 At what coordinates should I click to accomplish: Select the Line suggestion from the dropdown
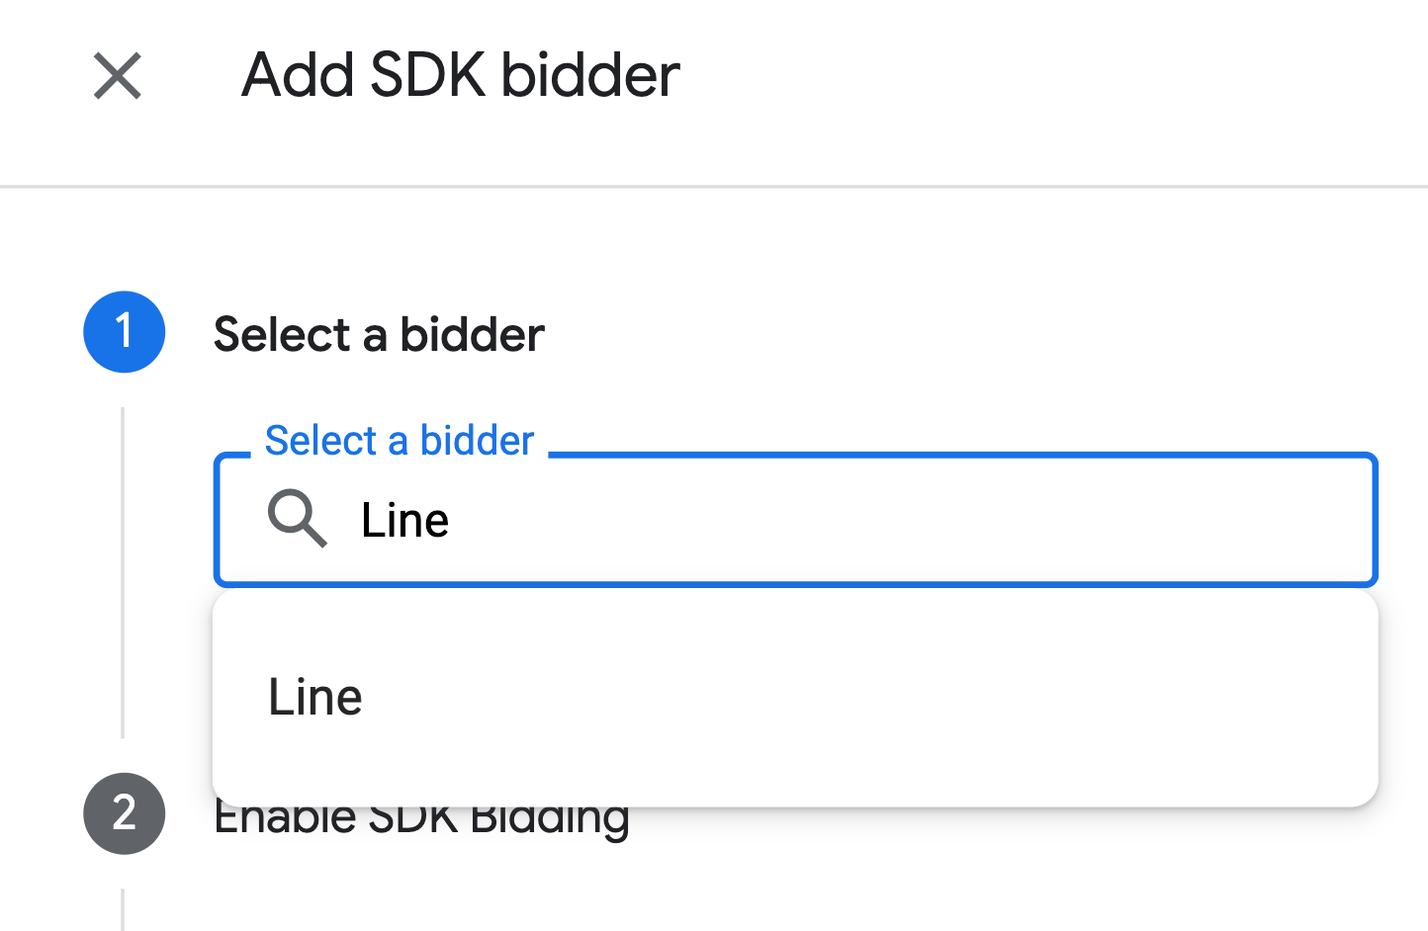[x=316, y=697]
